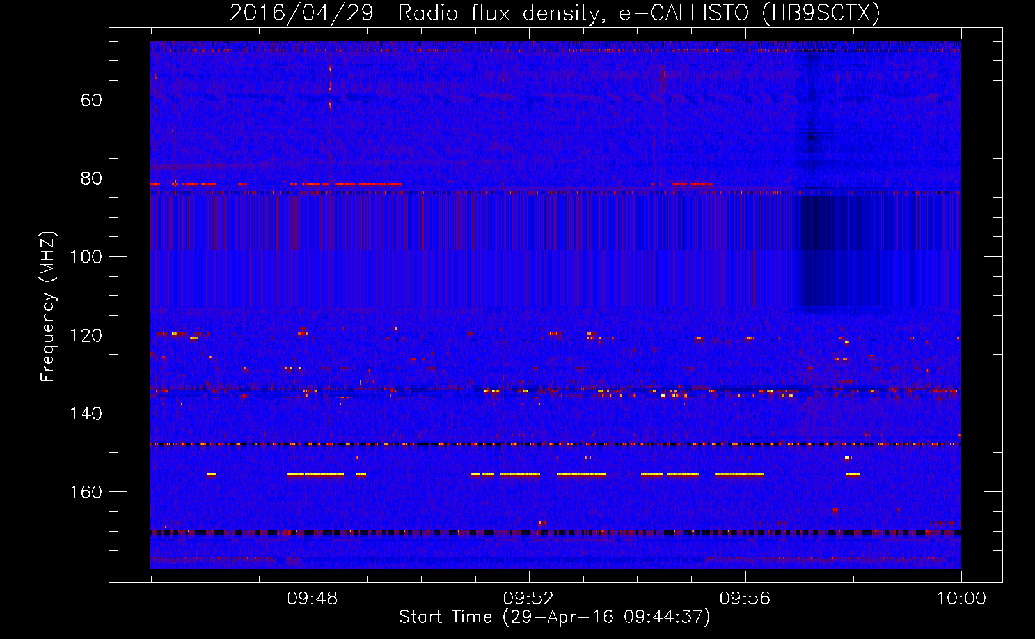Click the 120 MHz frequency tick label
This screenshot has height=639, width=1035.
(86, 335)
